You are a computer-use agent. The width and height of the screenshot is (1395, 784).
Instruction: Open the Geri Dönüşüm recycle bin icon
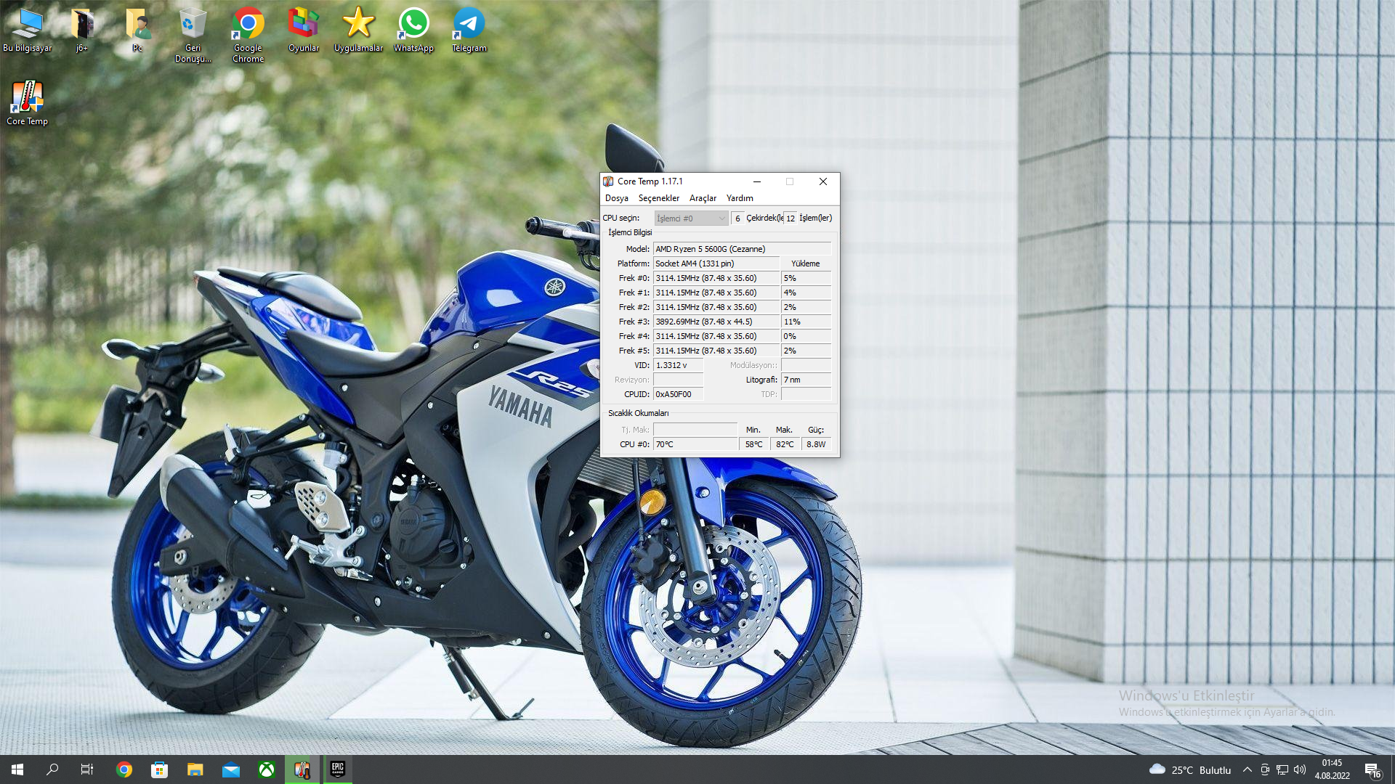coord(193,36)
